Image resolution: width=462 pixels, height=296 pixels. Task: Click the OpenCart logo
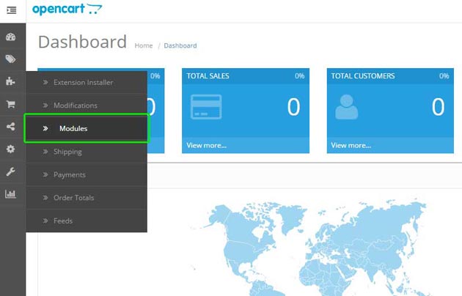(x=67, y=10)
